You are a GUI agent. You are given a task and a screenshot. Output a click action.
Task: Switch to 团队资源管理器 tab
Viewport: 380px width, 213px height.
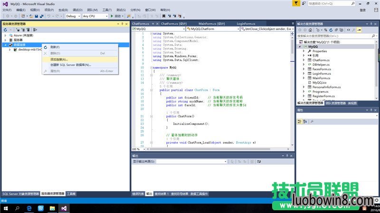click(x=336, y=103)
